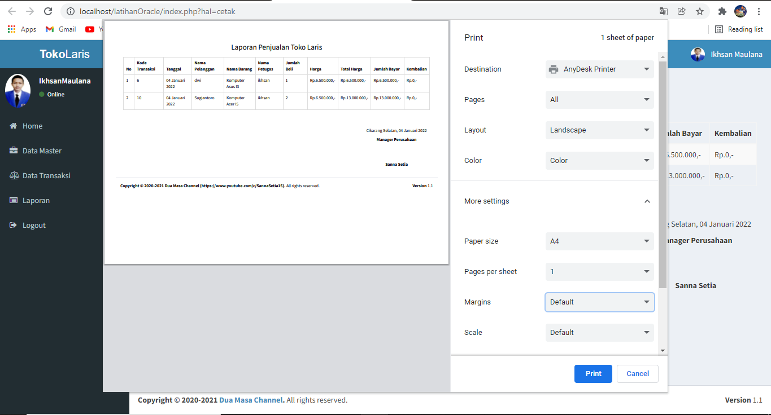The image size is (771, 415).
Task: Click the Logout icon in the sidebar
Action: click(12, 225)
